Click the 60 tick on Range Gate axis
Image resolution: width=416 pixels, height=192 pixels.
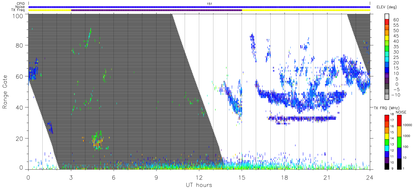(19, 77)
